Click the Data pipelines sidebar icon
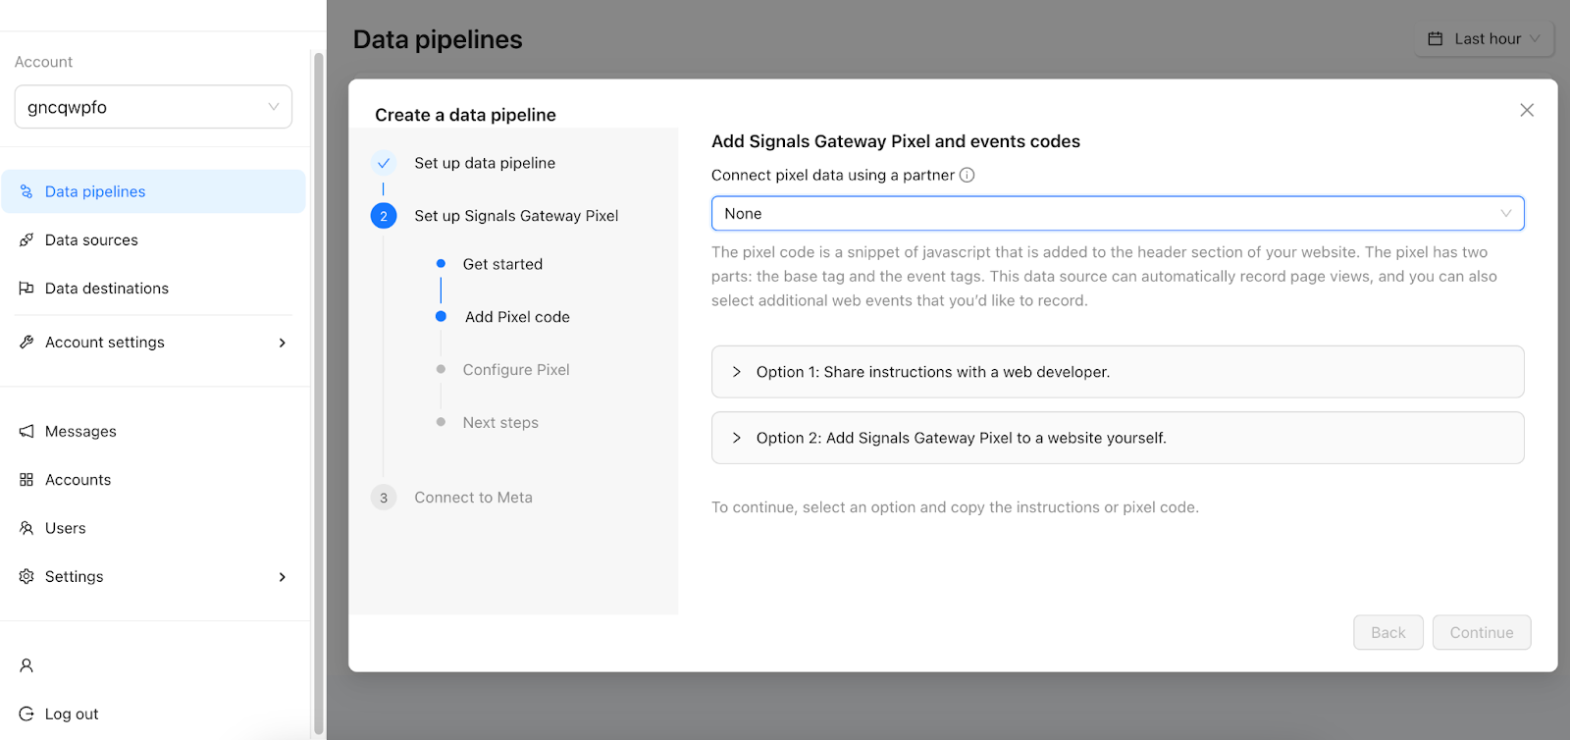This screenshot has width=1570, height=740. [x=26, y=191]
